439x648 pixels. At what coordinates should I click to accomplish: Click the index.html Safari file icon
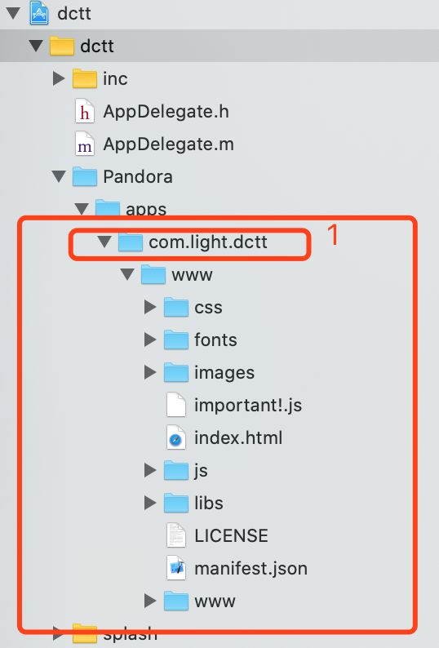(176, 437)
